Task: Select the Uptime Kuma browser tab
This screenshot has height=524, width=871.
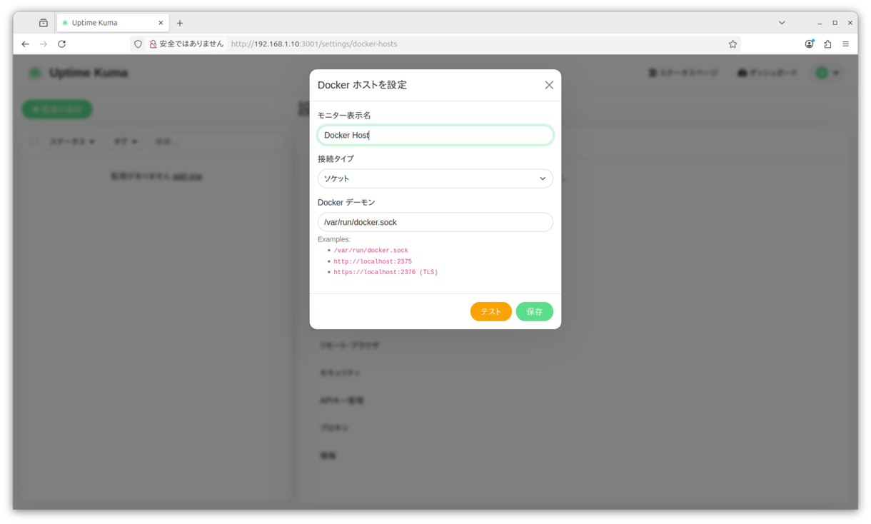Action: (107, 23)
